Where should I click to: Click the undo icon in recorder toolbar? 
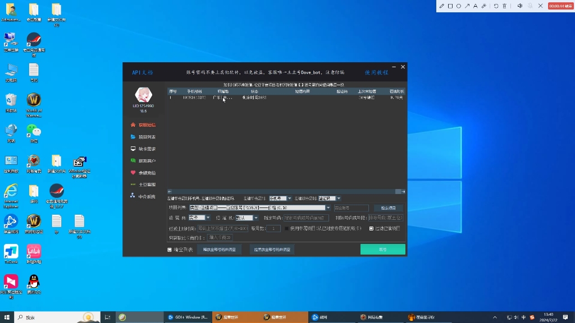(x=496, y=6)
